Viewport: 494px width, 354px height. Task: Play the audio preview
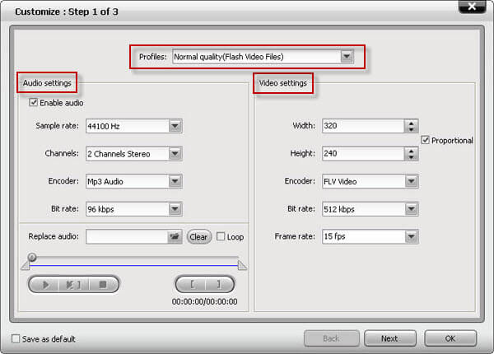45,285
